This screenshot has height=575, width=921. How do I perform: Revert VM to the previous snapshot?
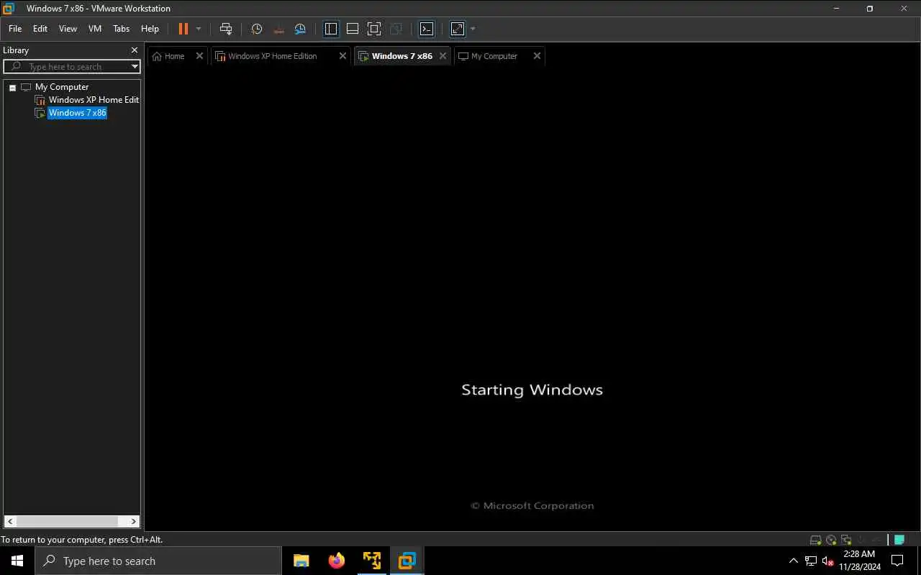pos(279,29)
